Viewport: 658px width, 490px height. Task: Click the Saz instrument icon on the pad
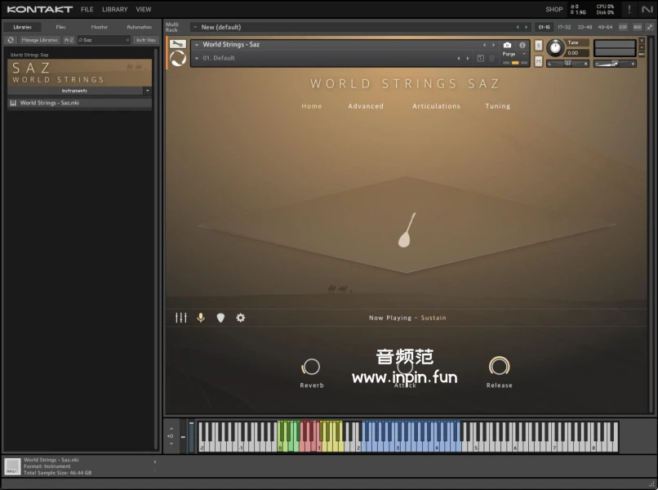click(406, 230)
